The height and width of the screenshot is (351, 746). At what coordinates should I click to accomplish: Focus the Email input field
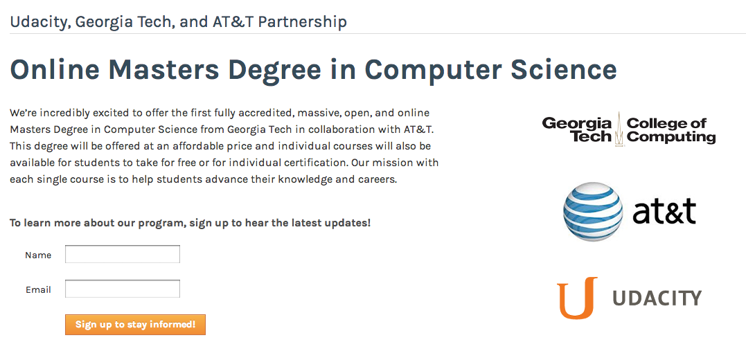[123, 289]
